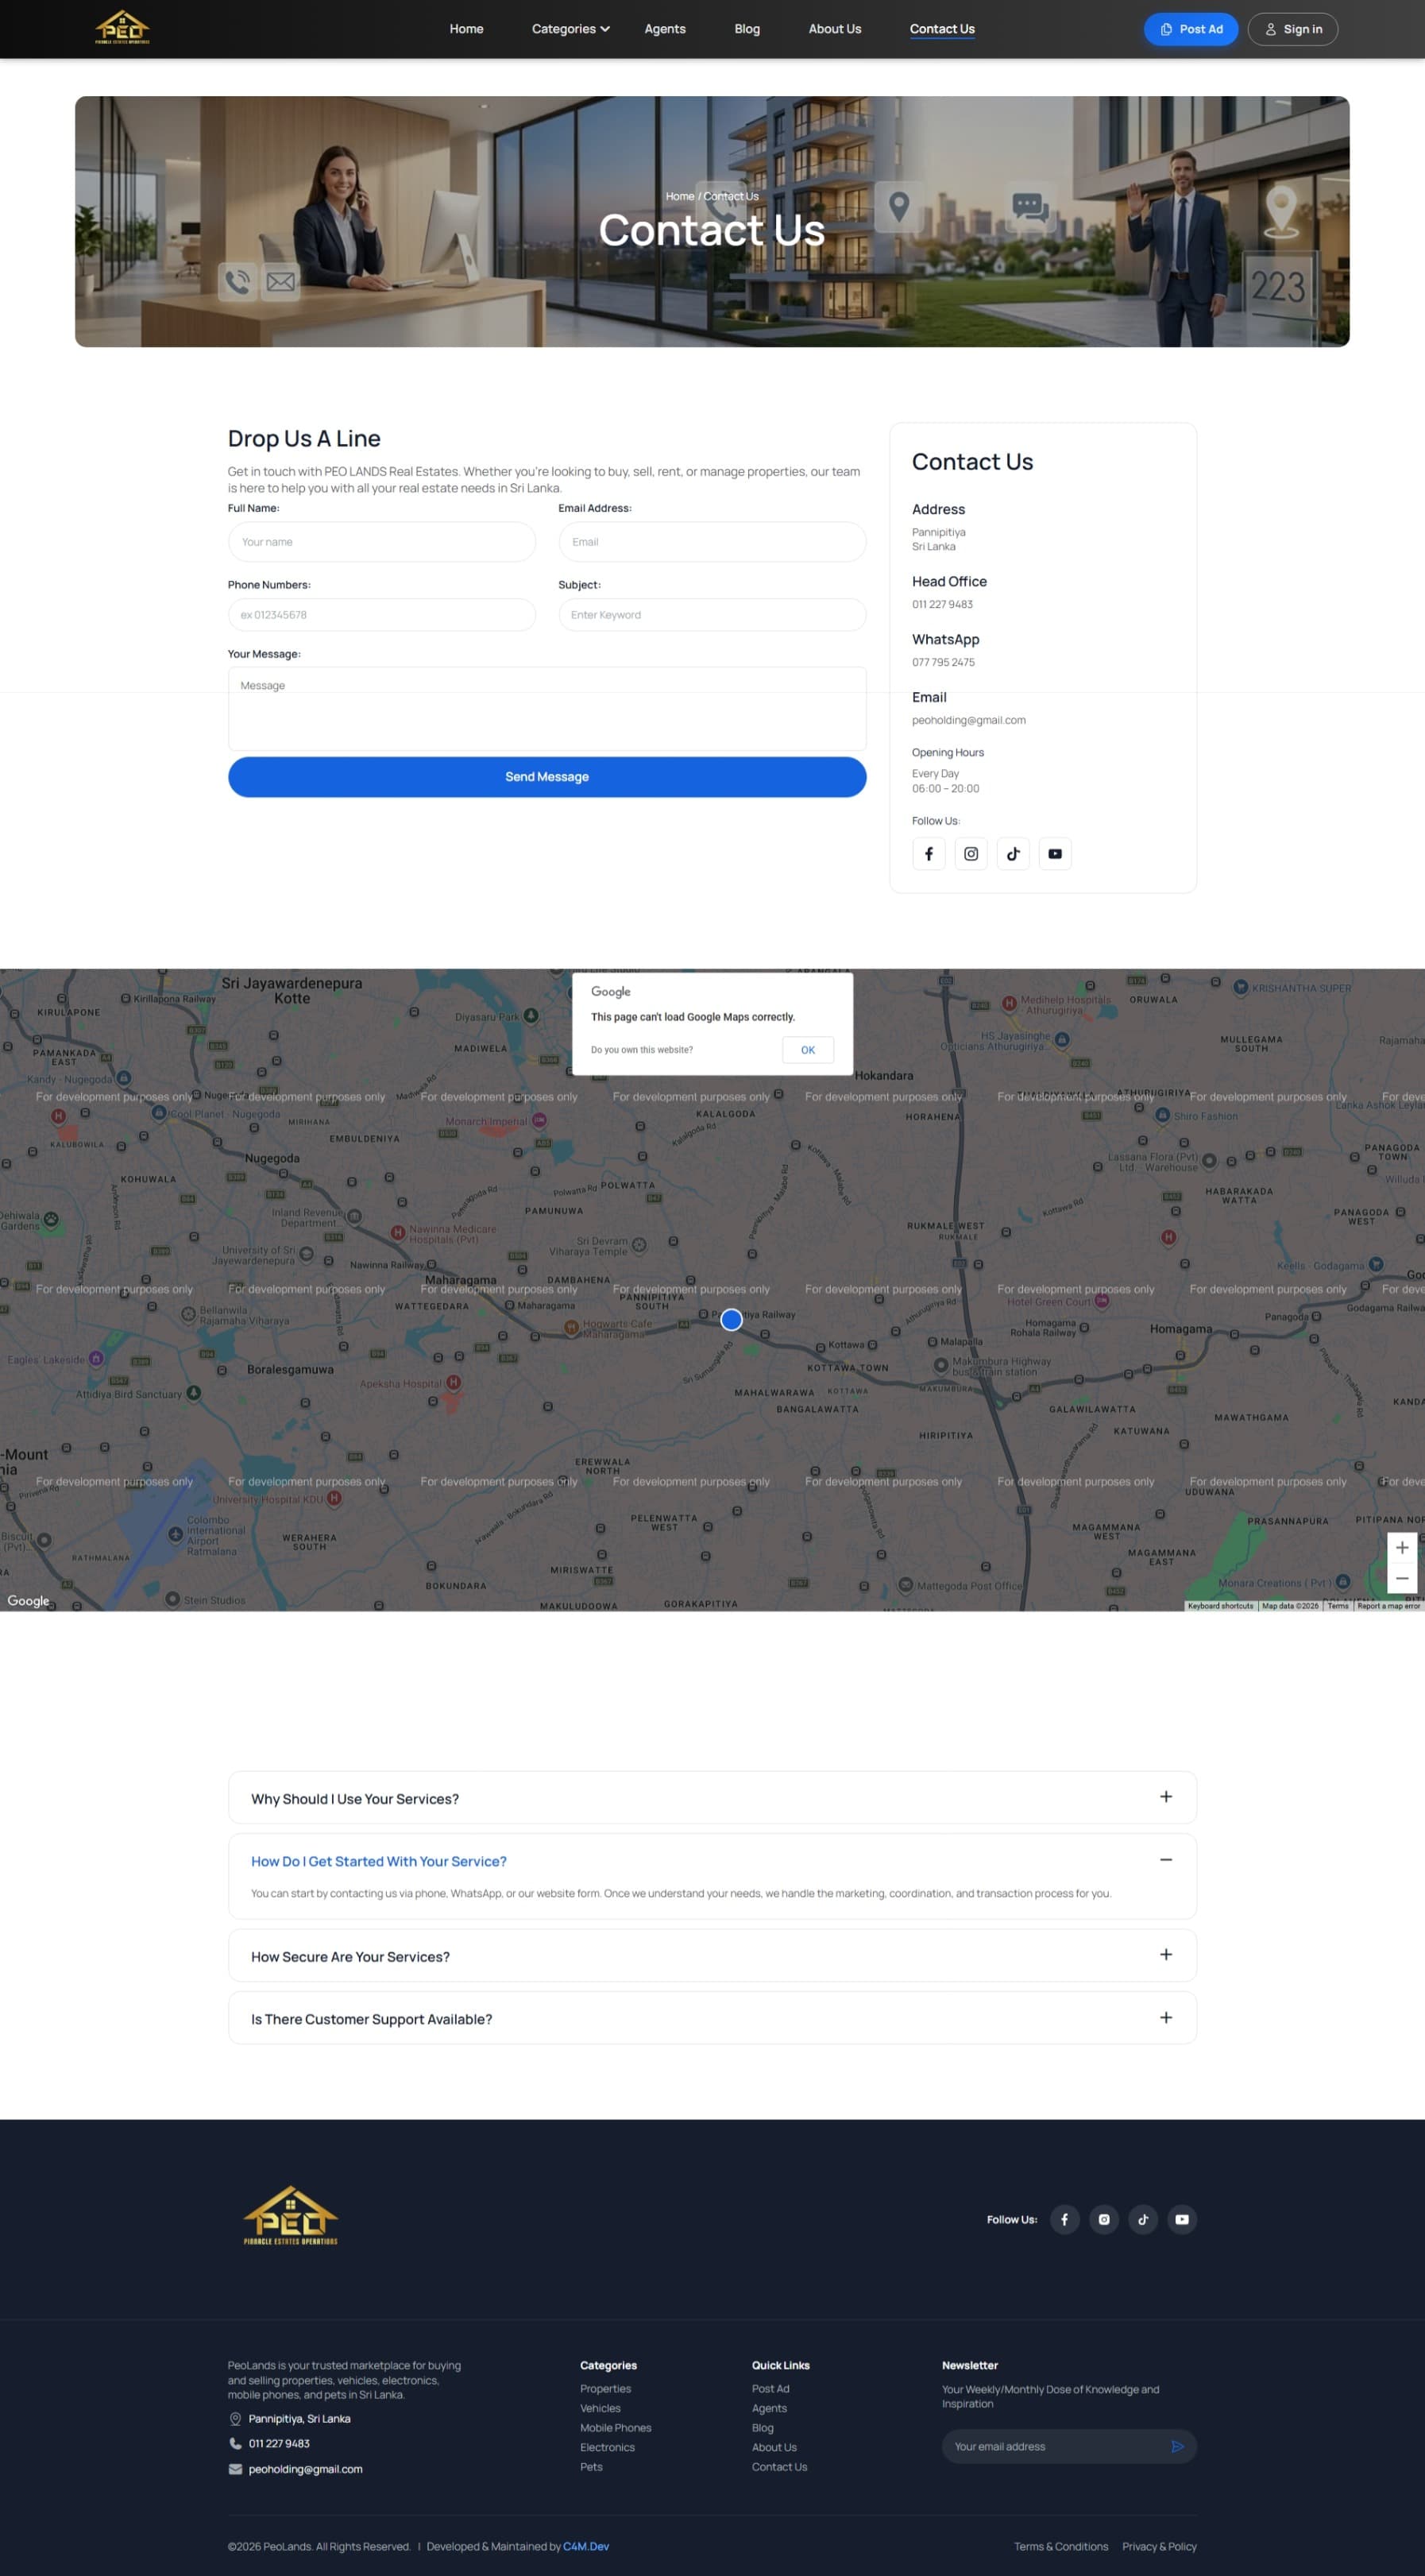Dismiss the Google Maps error with OK
Screen dimensions: 1425x2576
pos(807,1049)
